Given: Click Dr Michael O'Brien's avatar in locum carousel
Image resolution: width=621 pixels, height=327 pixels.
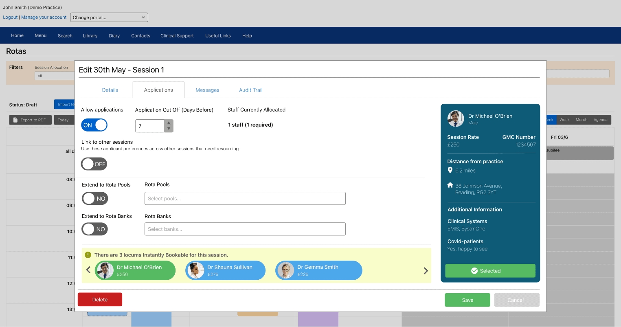Looking at the screenshot, I should tap(105, 270).
